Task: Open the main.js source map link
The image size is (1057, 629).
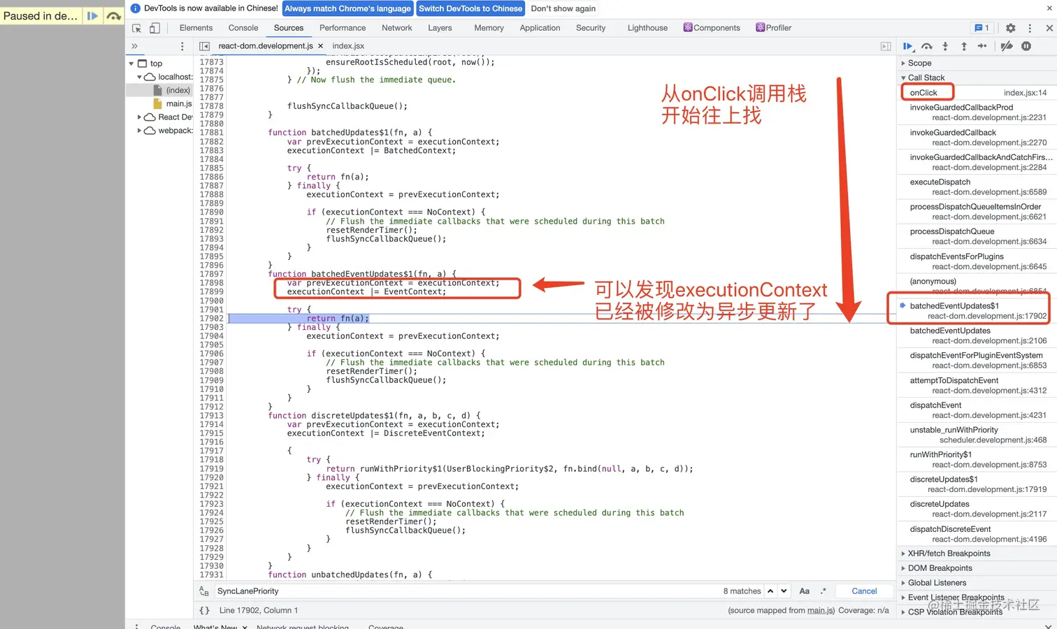Action: [x=820, y=610]
